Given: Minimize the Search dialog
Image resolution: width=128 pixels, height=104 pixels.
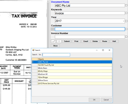Looking at the screenshot, I should pyautogui.click(x=97, y=50).
